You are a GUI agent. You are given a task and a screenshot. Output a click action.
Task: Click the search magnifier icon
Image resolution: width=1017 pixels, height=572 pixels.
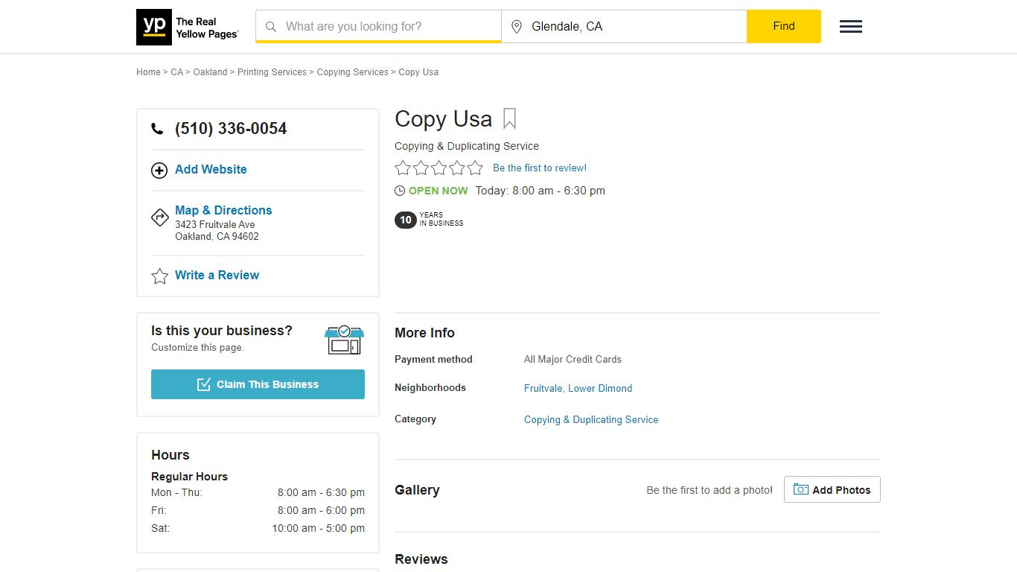(271, 27)
